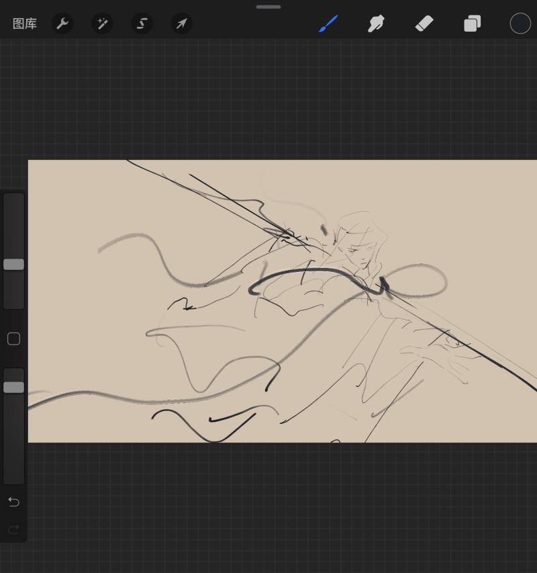Click the sketched character's face on canvas
The height and width of the screenshot is (573, 537).
pyautogui.click(x=360, y=252)
